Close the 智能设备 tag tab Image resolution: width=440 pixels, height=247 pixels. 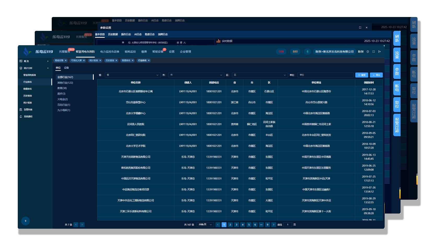coord(66,61)
